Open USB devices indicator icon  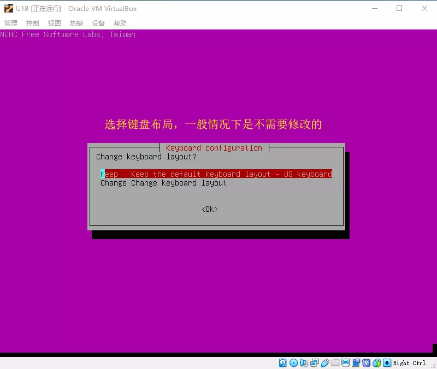325,363
